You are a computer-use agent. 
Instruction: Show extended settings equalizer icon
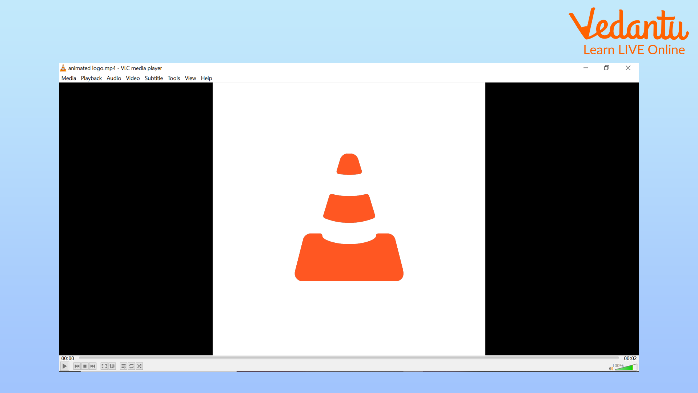[112, 366]
